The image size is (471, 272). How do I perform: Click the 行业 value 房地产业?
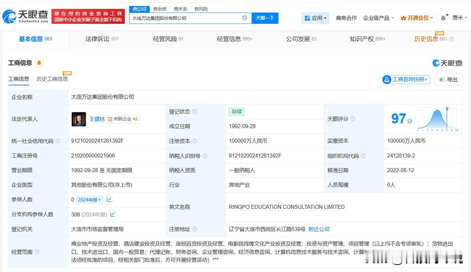(239, 185)
